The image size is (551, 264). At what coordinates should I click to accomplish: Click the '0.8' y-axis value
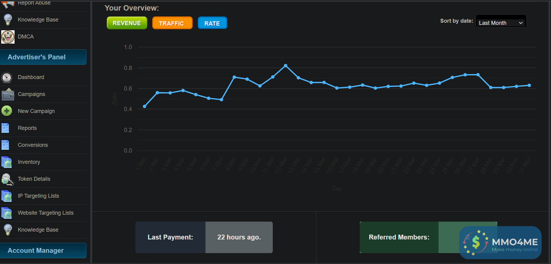pos(128,68)
